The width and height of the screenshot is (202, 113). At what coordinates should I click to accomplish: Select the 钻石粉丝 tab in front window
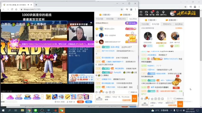click(133, 19)
